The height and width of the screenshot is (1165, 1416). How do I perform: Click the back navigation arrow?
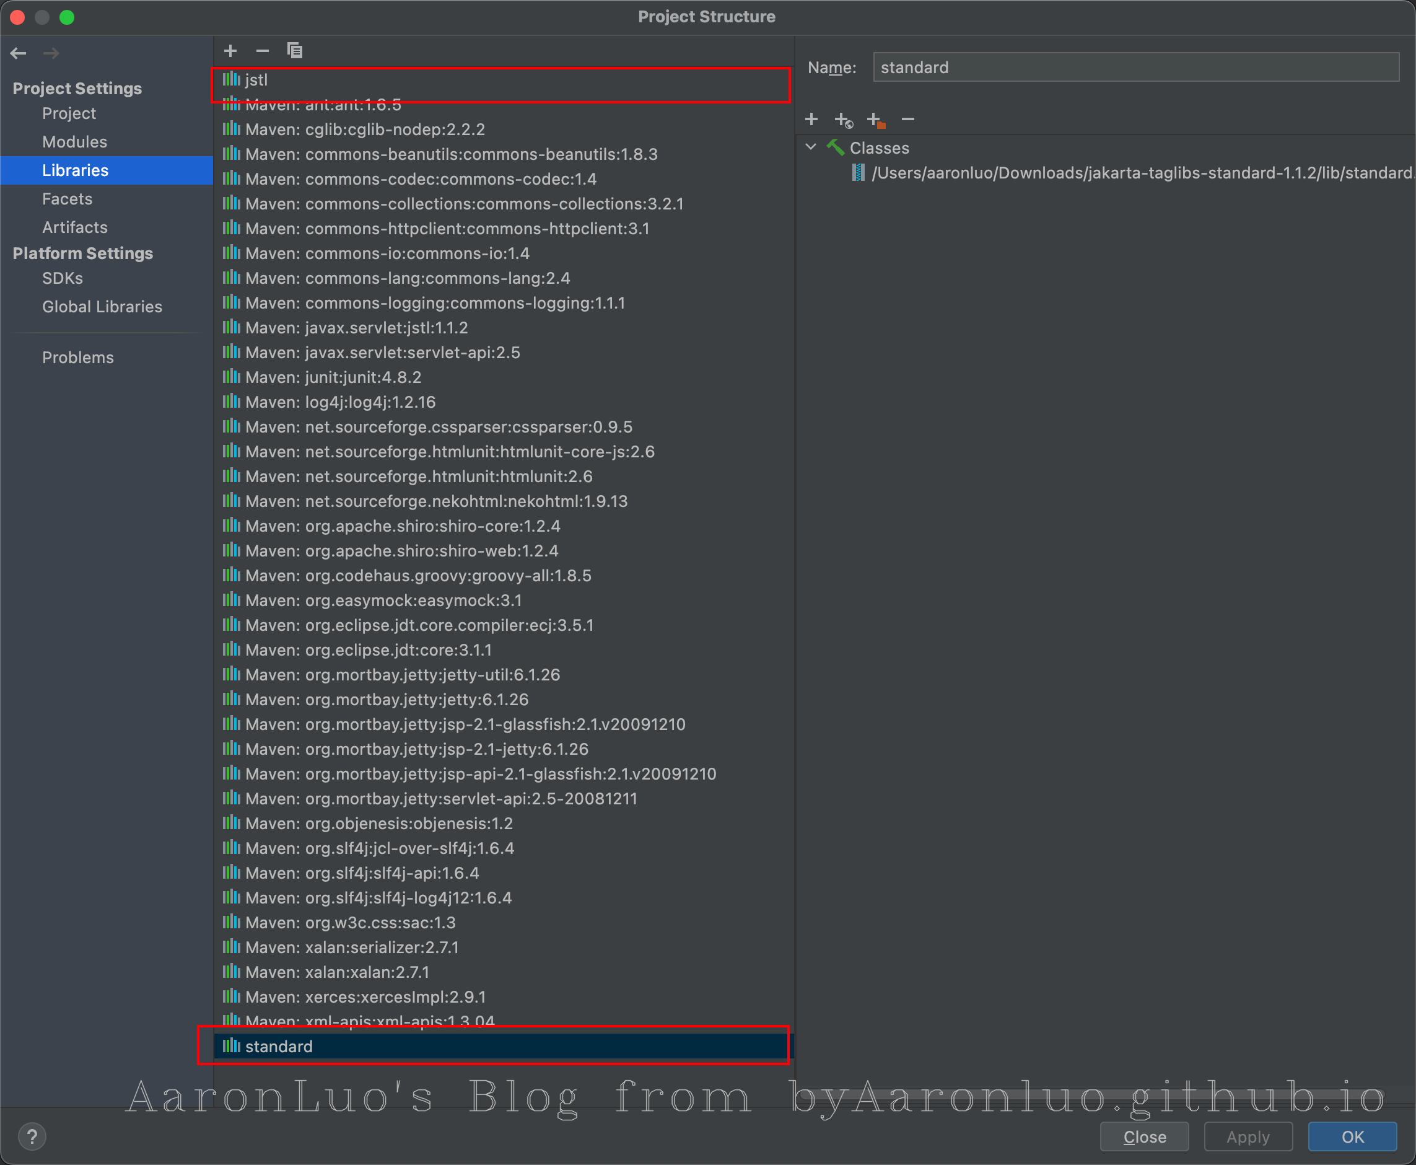pyautogui.click(x=19, y=53)
